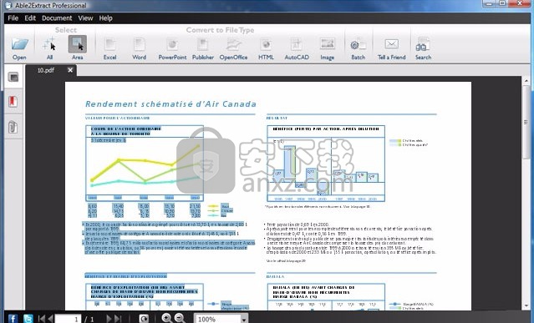
Task: Show the bookmarks side panel
Action: pyautogui.click(x=13, y=101)
